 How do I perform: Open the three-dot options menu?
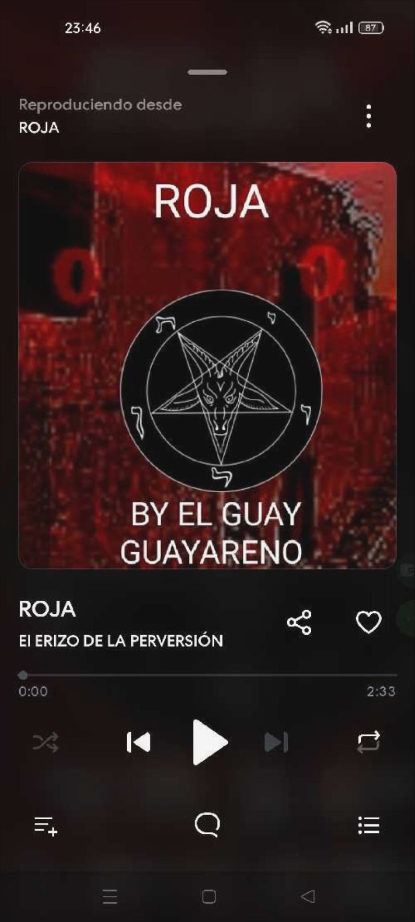pyautogui.click(x=369, y=116)
